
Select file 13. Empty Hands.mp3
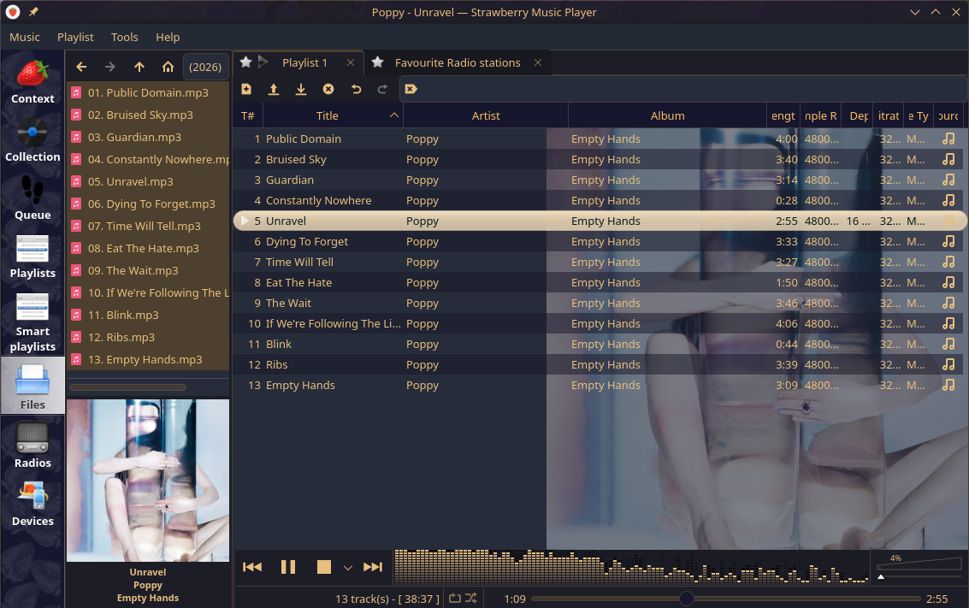[x=148, y=360]
